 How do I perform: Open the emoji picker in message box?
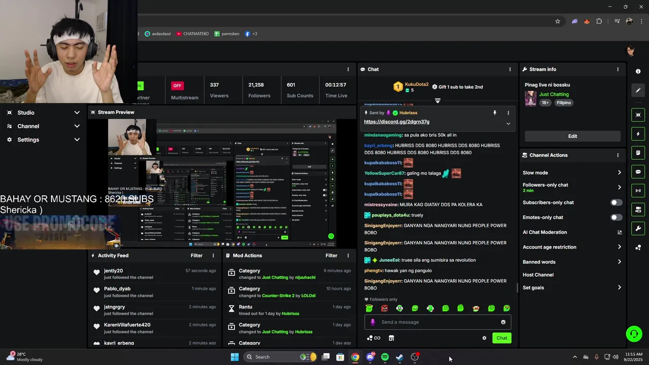[503, 322]
